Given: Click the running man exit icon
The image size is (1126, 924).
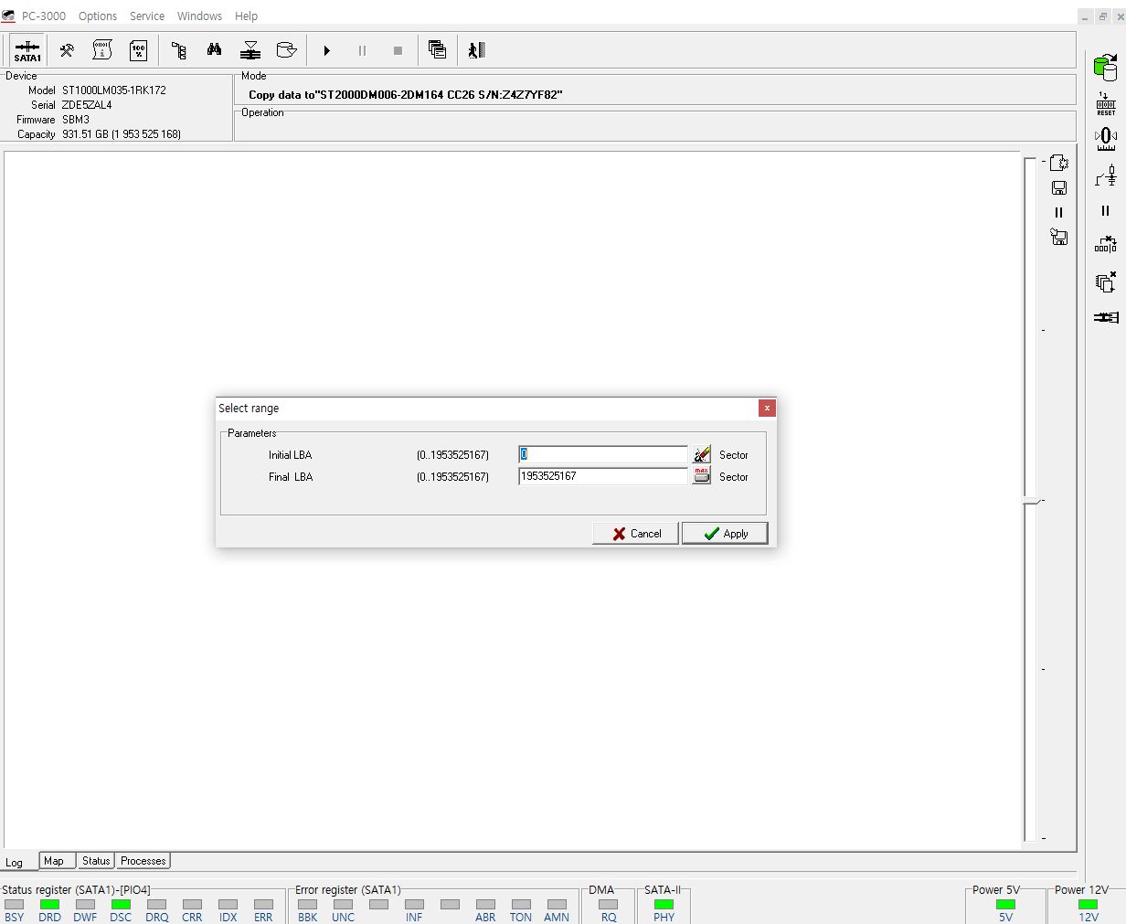Looking at the screenshot, I should (476, 50).
